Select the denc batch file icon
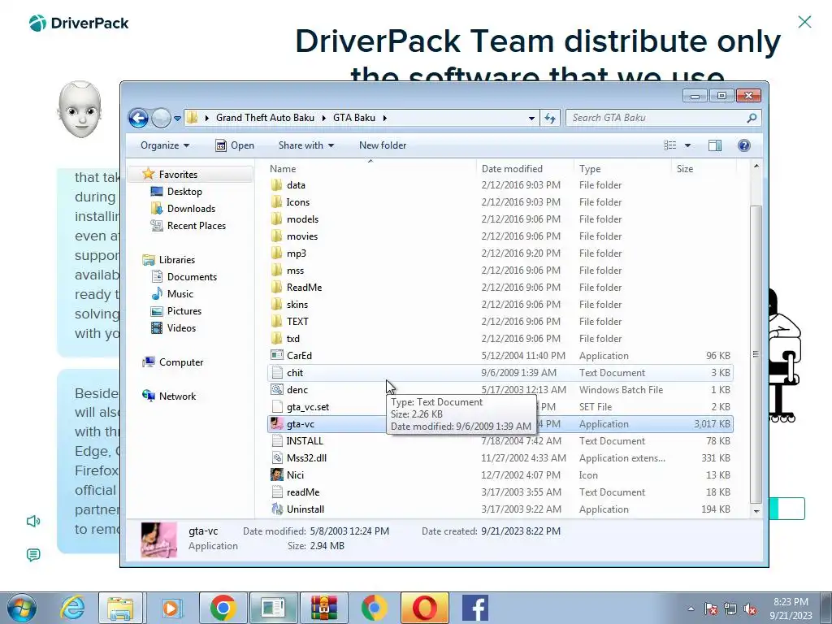 [x=276, y=389]
